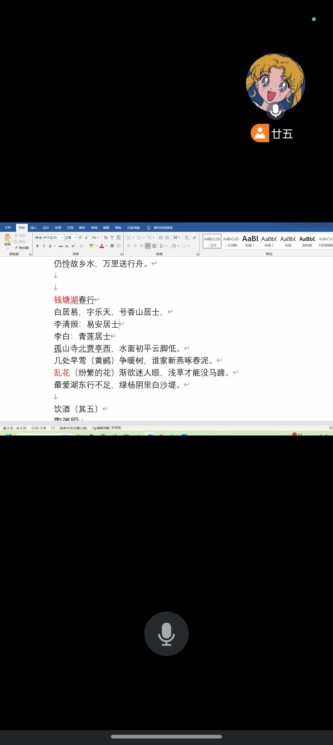The width and height of the screenshot is (333, 745).
Task: Click the 操作说明搜索 search box
Action: click(x=163, y=228)
